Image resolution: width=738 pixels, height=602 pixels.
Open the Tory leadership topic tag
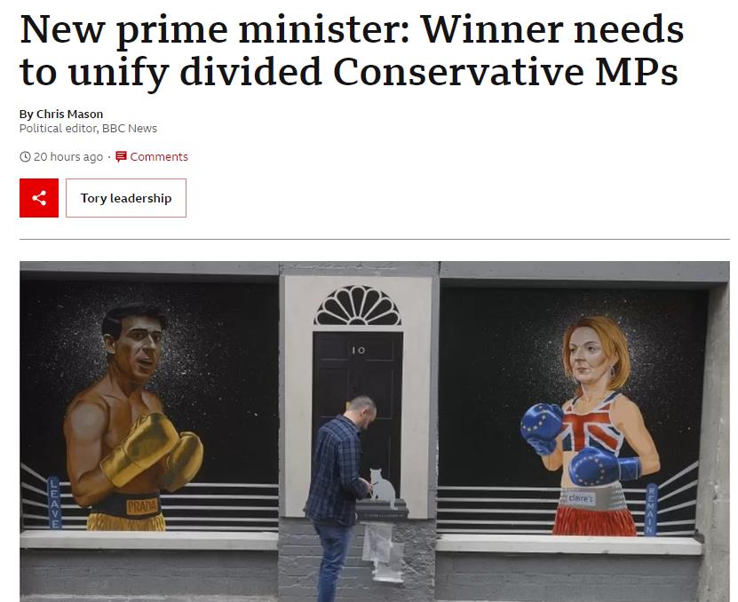(126, 198)
